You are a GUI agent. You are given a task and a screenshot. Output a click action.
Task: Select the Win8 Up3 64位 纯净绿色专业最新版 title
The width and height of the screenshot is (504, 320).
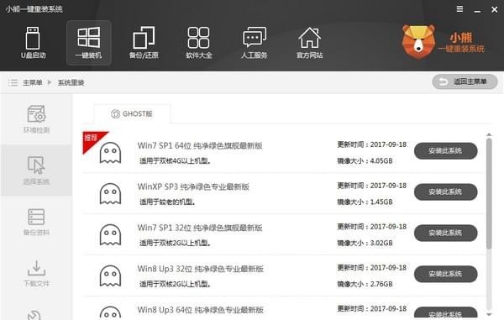(201, 310)
